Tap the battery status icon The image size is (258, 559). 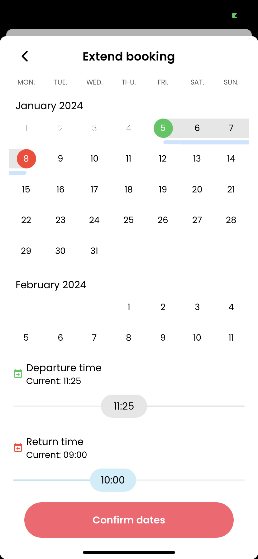click(236, 15)
